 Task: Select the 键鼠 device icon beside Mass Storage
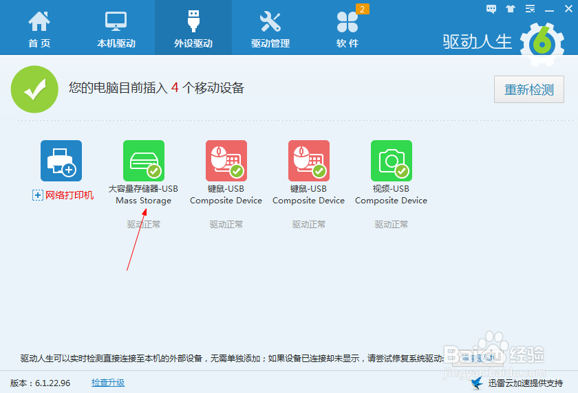coord(226,161)
